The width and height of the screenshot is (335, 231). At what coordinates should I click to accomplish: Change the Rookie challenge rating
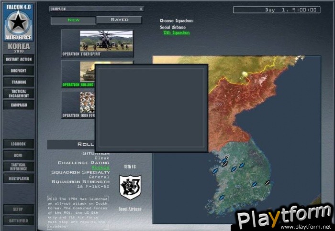100,168
